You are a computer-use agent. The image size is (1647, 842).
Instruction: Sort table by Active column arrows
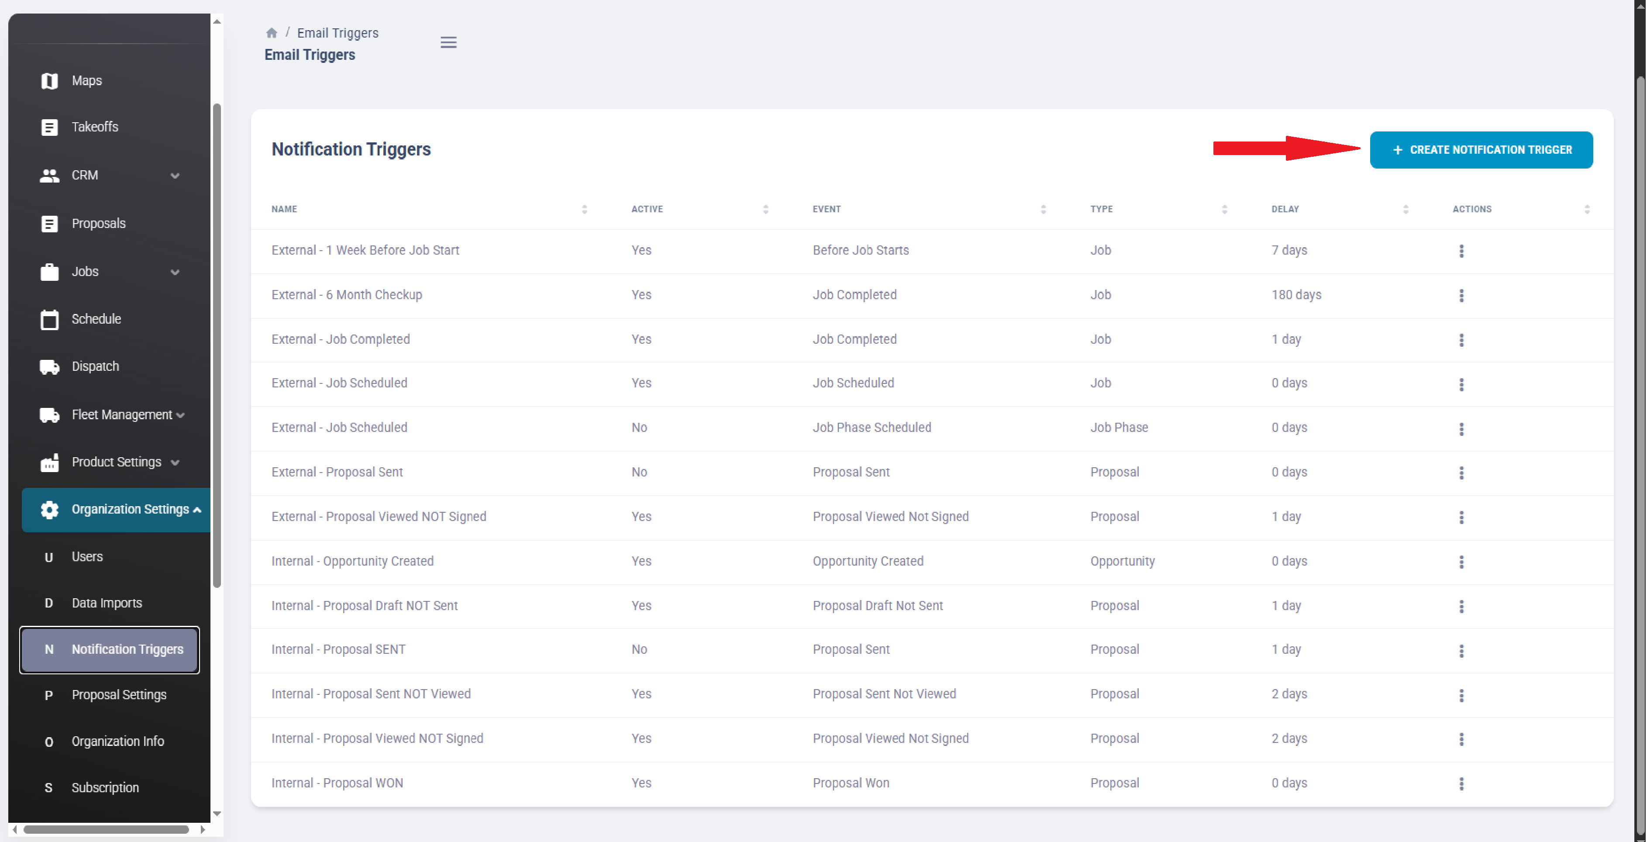765,210
